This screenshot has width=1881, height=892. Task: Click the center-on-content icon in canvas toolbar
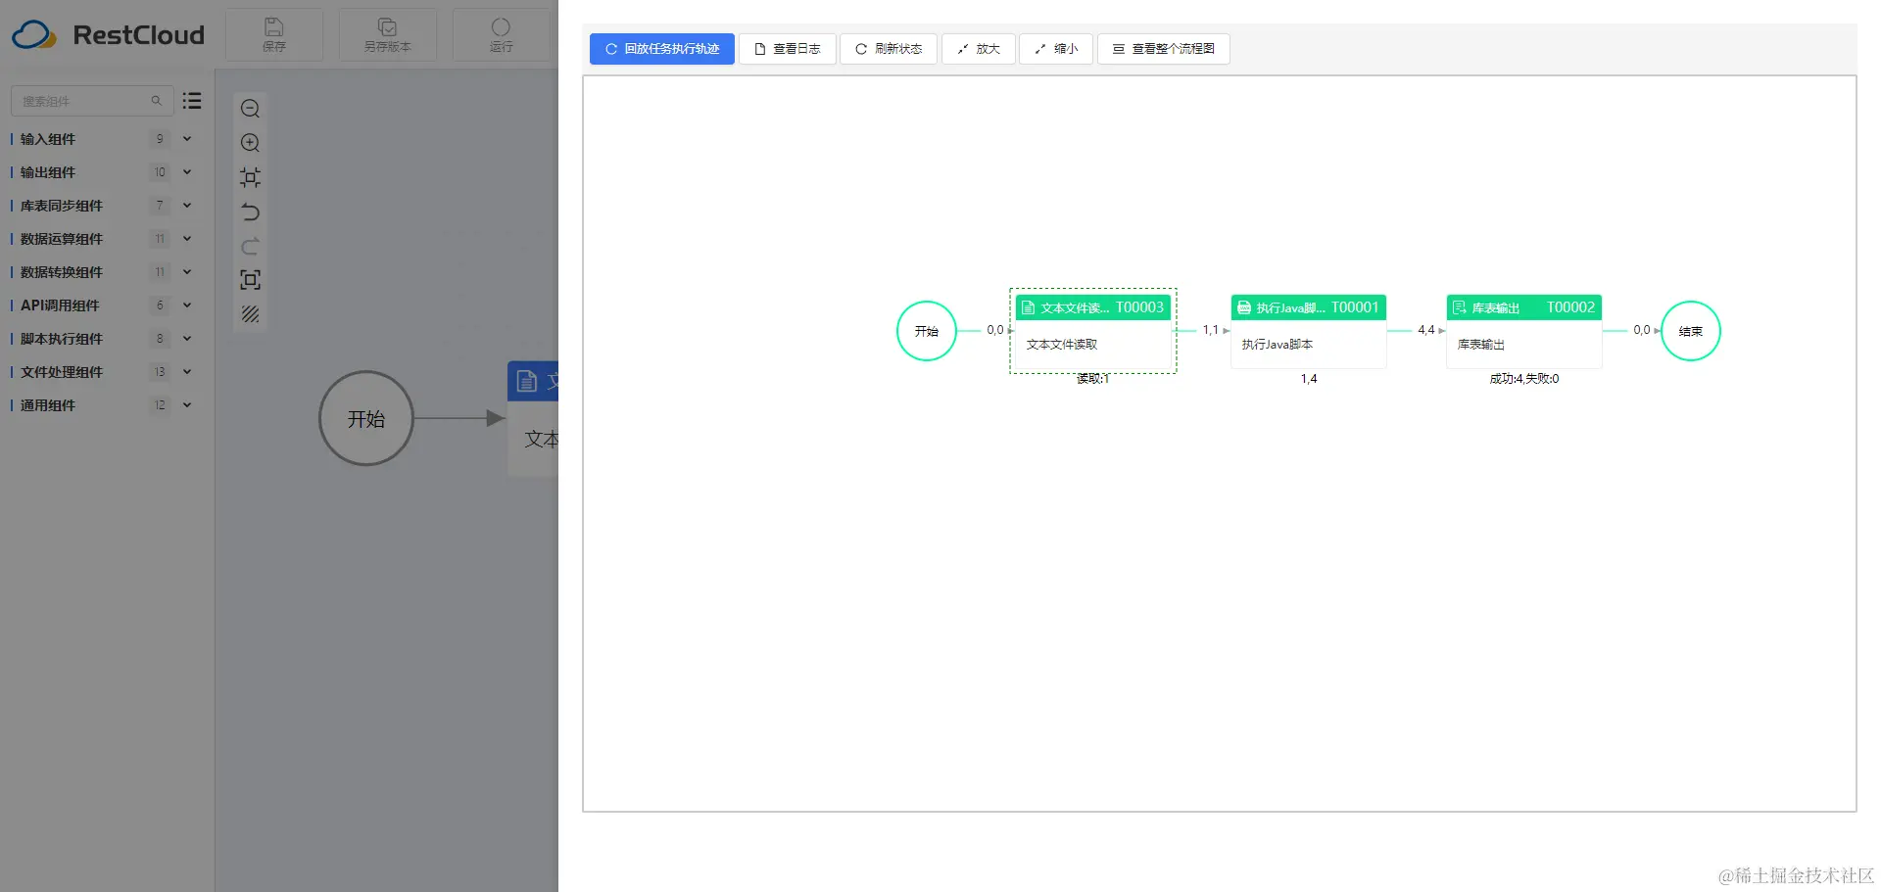251,177
